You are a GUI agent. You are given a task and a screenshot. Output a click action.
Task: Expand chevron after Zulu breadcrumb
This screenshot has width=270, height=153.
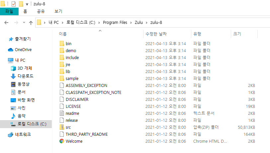pos(146,23)
